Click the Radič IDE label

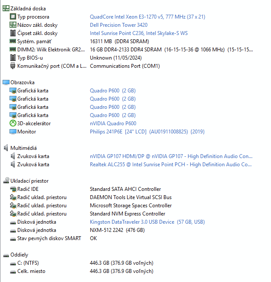point(28,189)
